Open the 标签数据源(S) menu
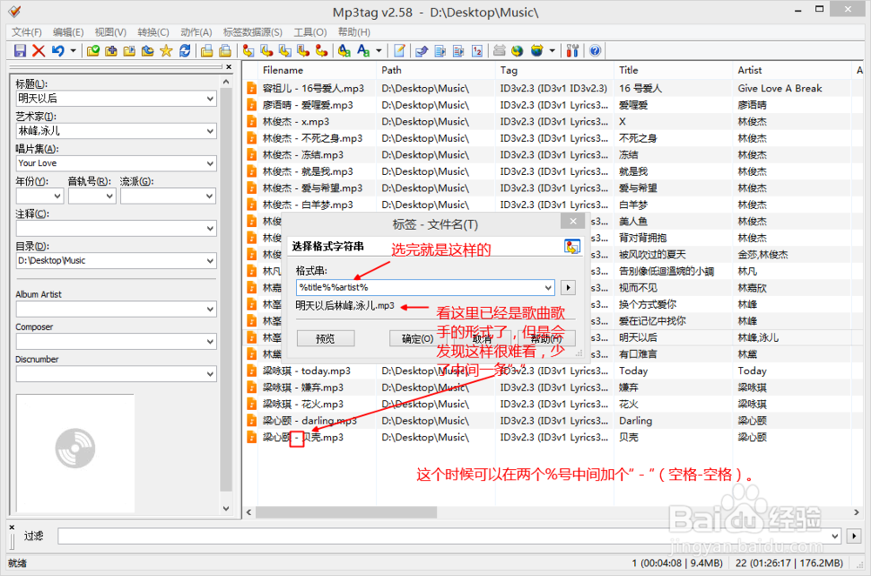Viewport: 871px width, 576px height. click(x=253, y=32)
